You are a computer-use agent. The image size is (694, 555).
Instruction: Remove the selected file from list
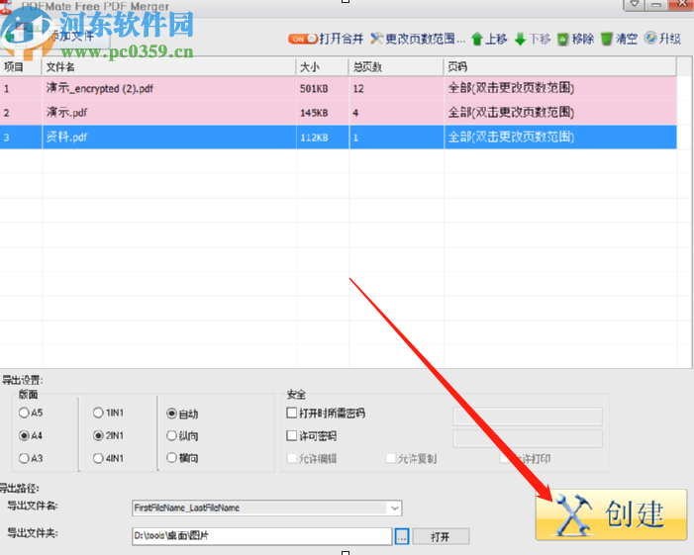coord(575,39)
